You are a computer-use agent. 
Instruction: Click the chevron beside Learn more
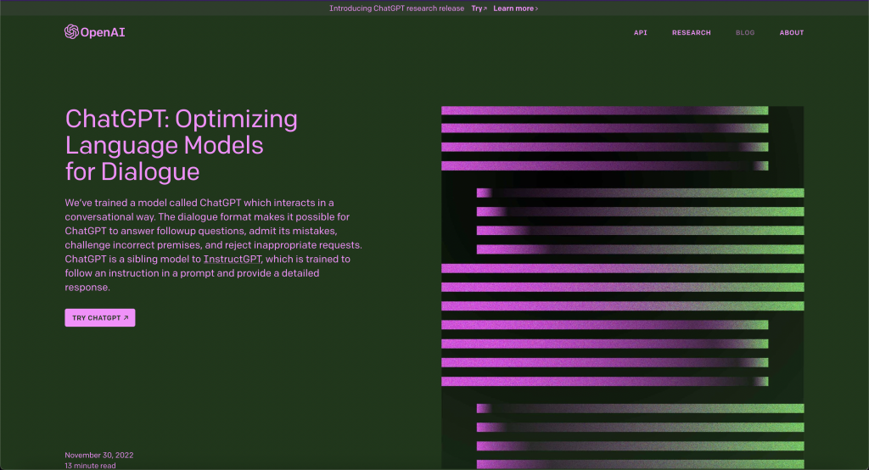click(x=536, y=8)
